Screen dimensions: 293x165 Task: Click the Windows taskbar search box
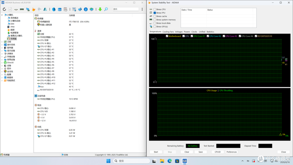tap(131, 161)
